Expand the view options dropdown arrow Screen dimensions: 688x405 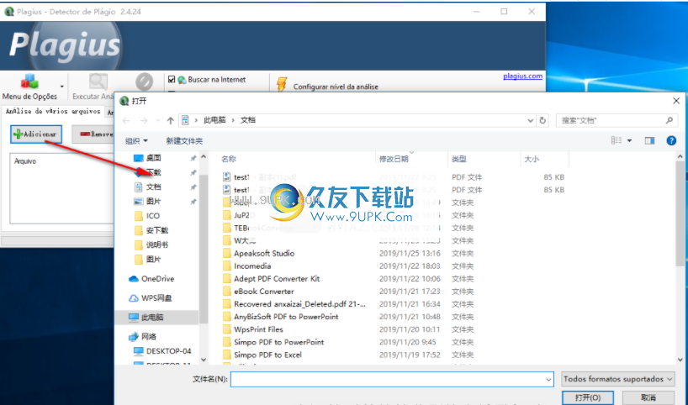click(x=629, y=140)
